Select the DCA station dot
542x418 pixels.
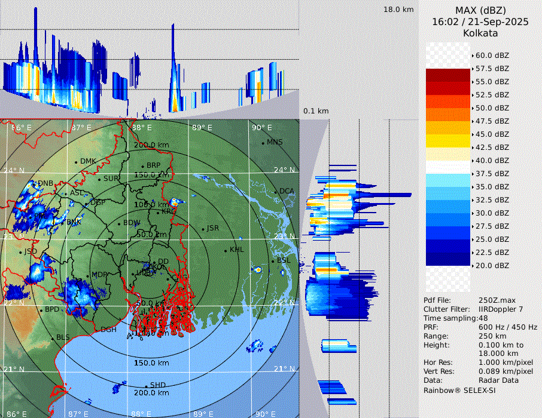(276, 192)
